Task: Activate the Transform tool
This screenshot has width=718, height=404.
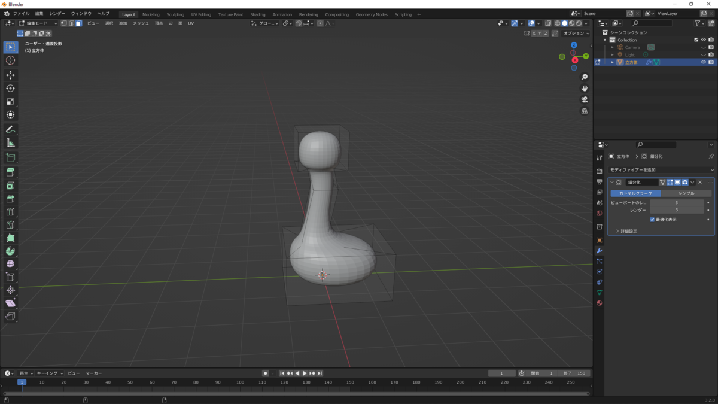Action: pos(10,114)
